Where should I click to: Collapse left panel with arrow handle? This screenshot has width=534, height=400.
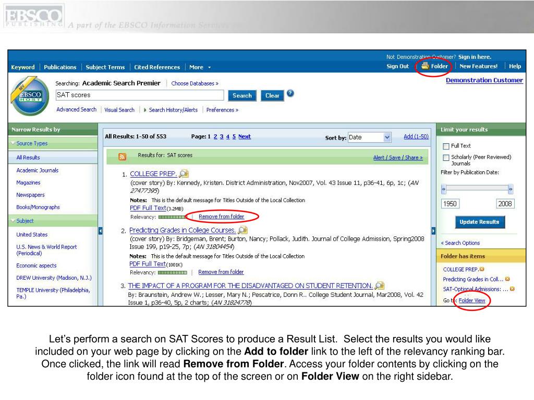click(101, 231)
